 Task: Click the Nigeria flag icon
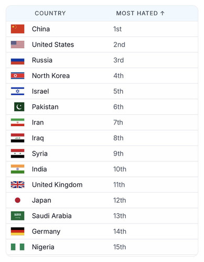point(17,247)
